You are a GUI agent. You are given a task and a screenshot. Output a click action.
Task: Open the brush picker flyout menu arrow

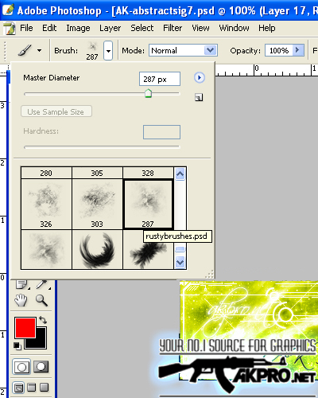[x=200, y=78]
